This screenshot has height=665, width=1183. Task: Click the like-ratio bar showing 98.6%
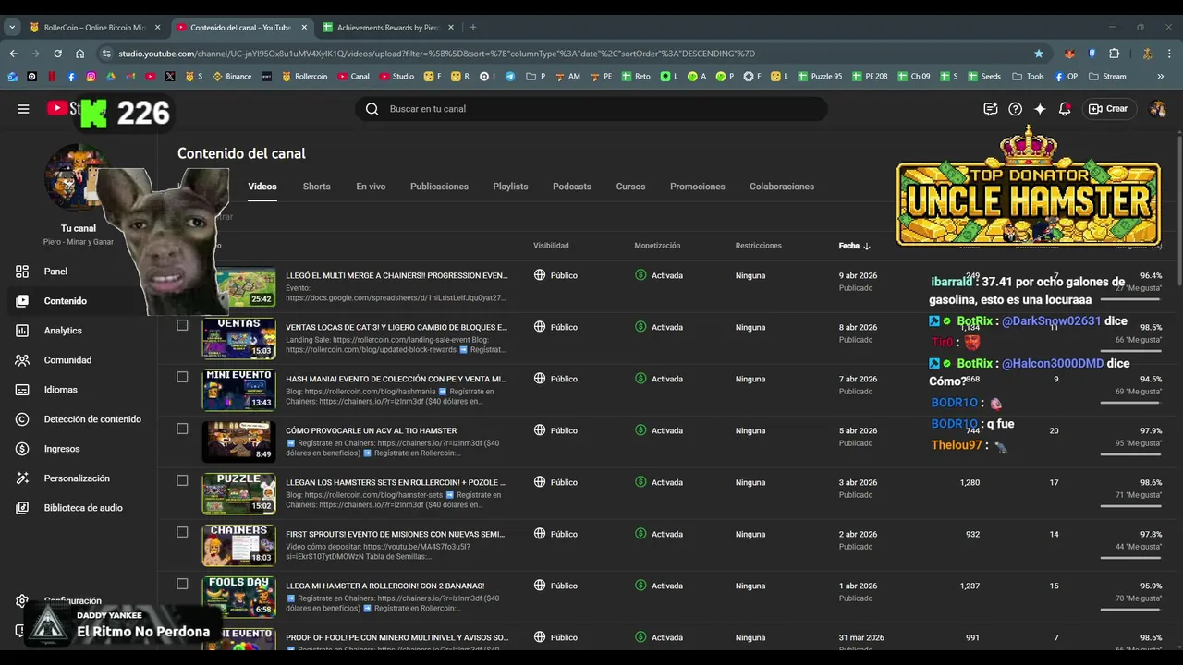1130,505
